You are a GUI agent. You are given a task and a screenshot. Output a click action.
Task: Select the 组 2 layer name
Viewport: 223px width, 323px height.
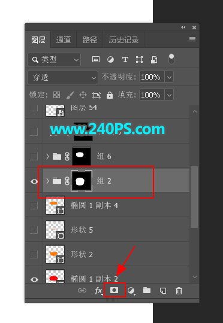click(104, 181)
